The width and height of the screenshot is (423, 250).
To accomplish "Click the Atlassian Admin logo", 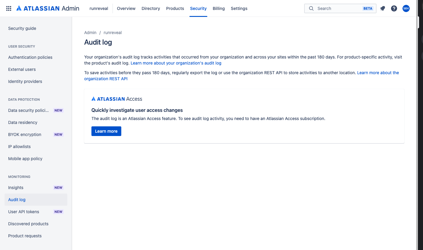I will [x=44, y=8].
